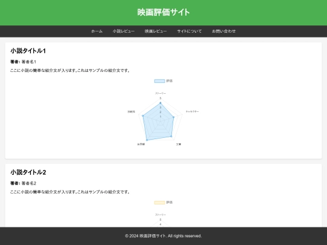The width and height of the screenshot is (327, 245).
Task: Click the scale number 5 in the blue chart
Action: click(x=160, y=99)
